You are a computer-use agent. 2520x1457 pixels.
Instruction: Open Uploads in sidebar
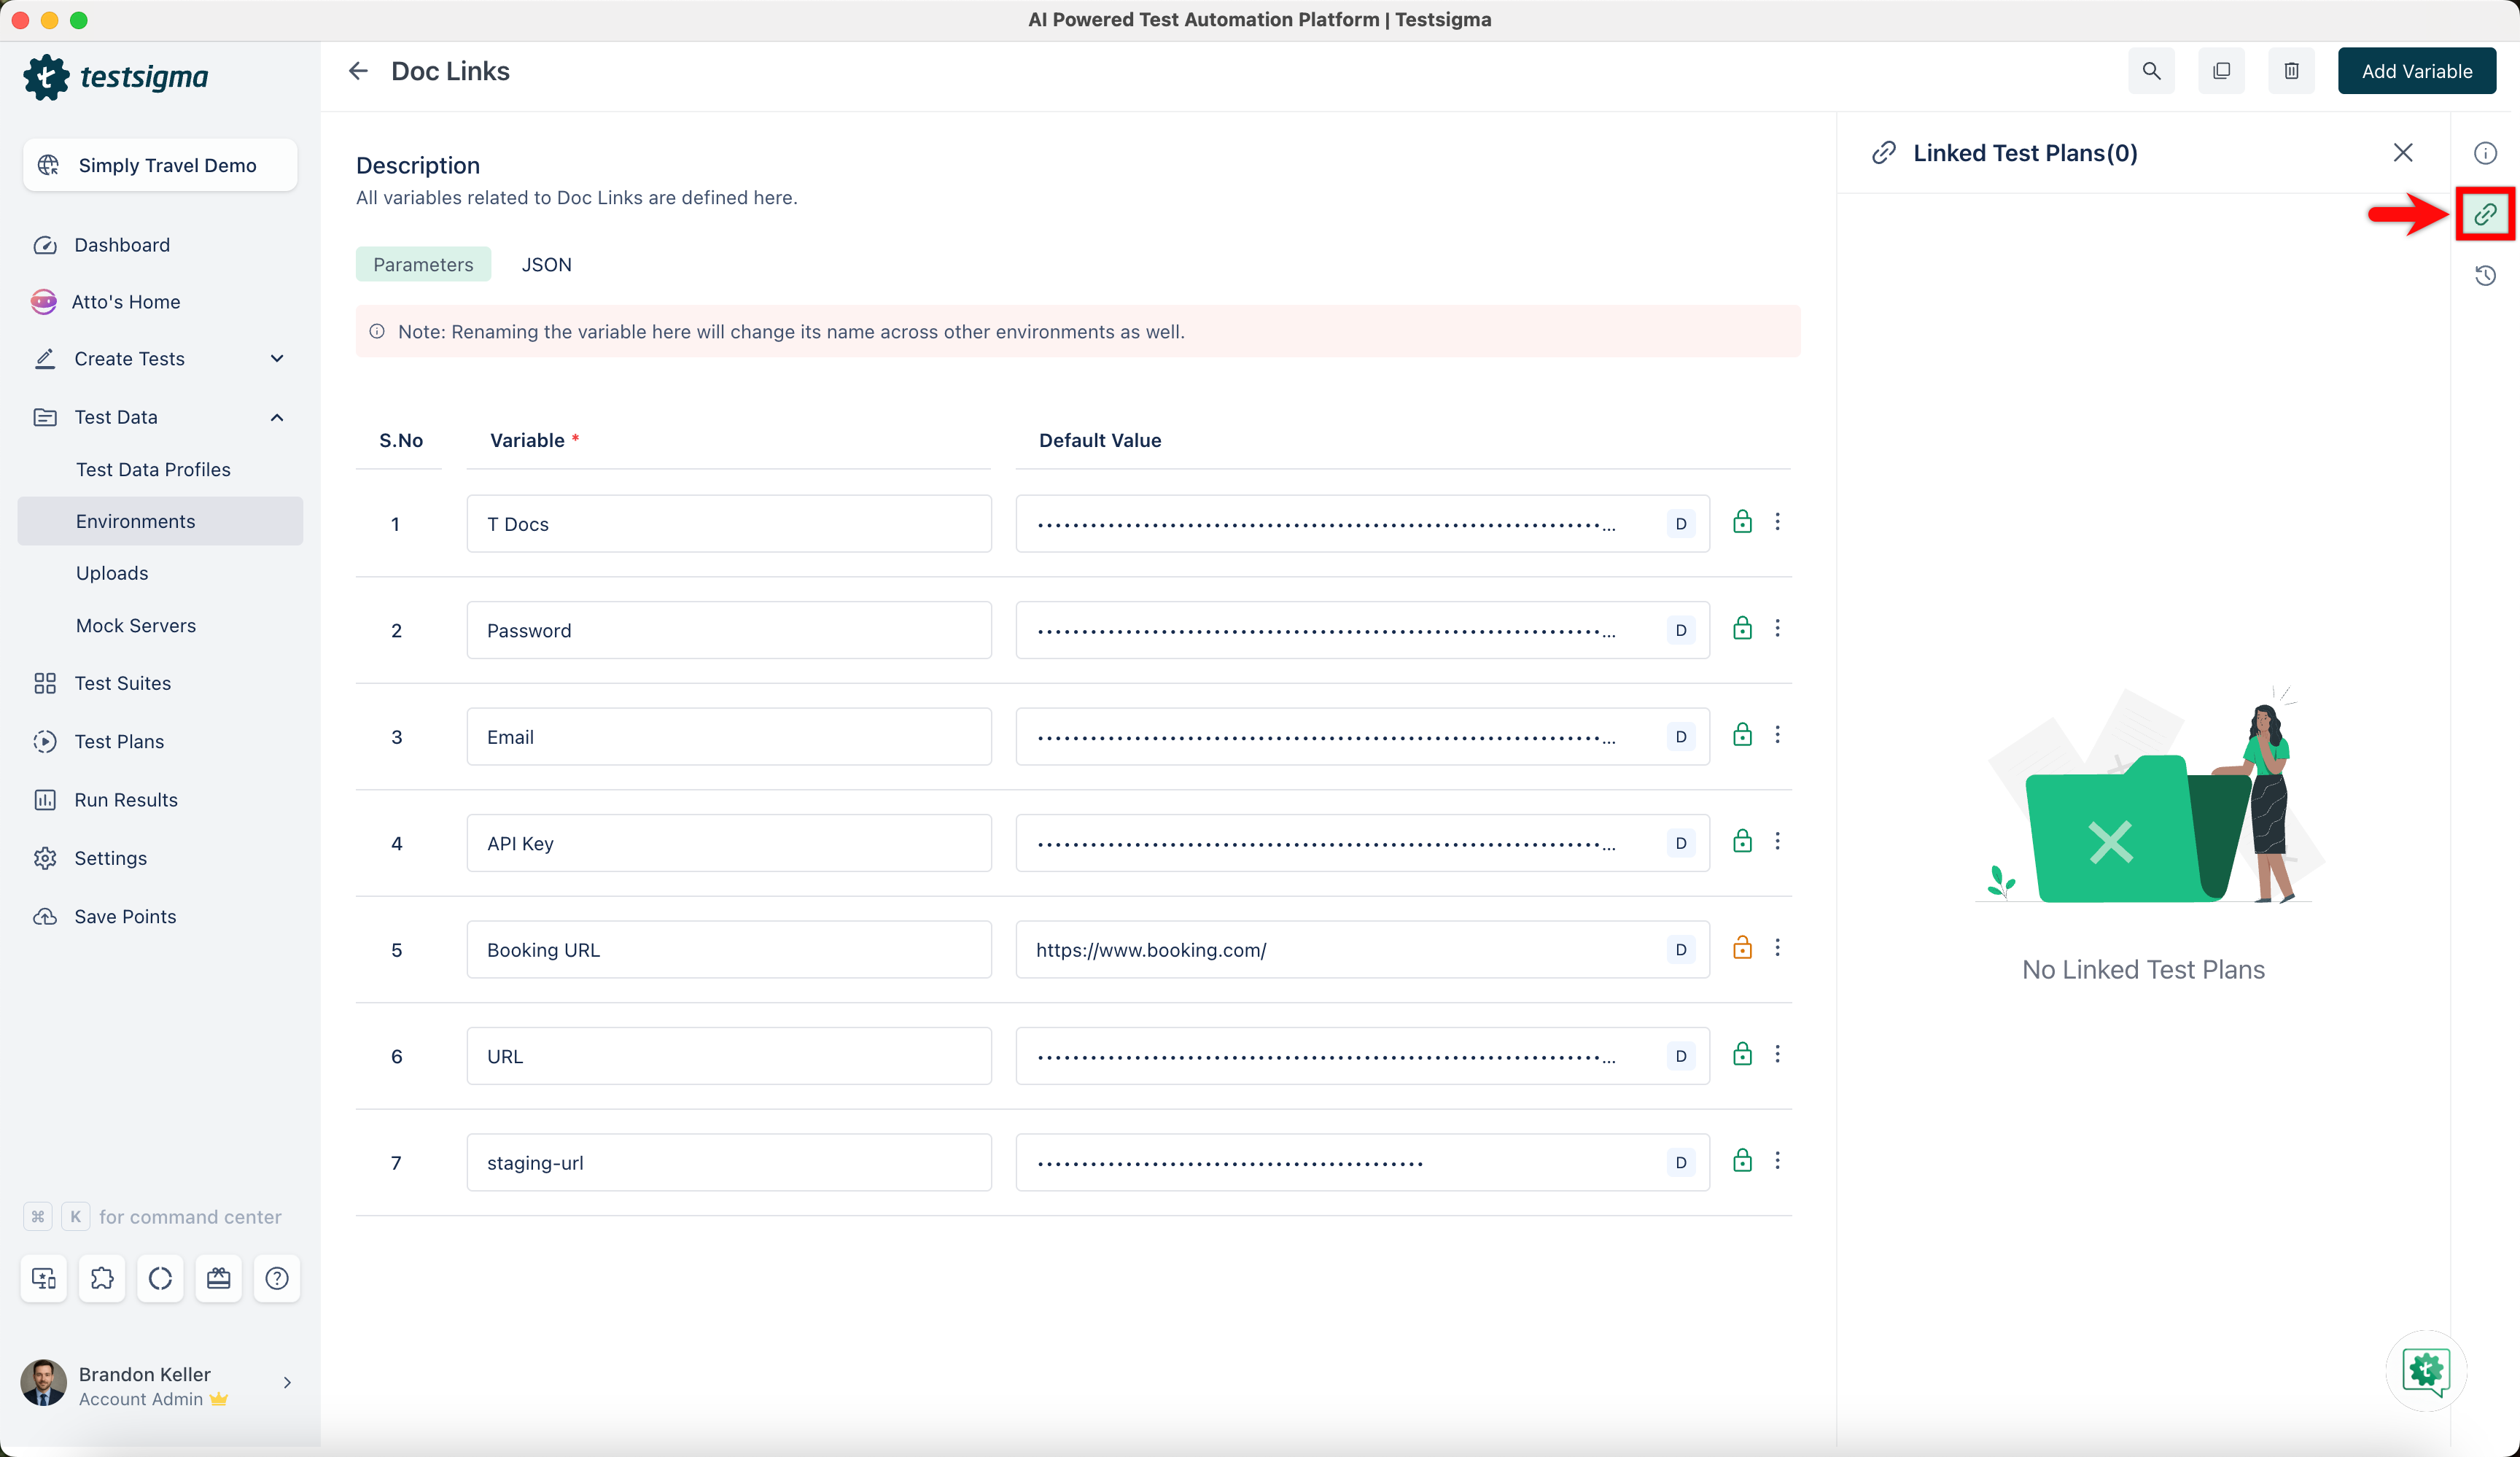[112, 573]
